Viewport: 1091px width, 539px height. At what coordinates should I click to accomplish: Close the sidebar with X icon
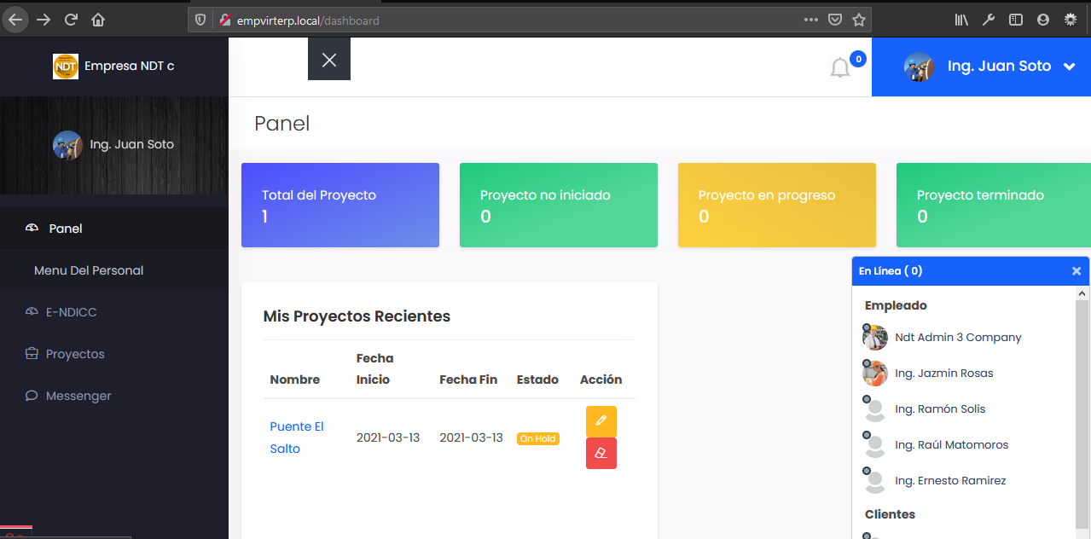(329, 60)
